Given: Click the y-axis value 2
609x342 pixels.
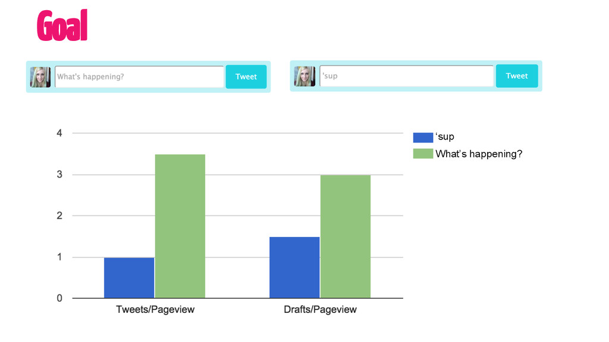Looking at the screenshot, I should click(x=59, y=216).
